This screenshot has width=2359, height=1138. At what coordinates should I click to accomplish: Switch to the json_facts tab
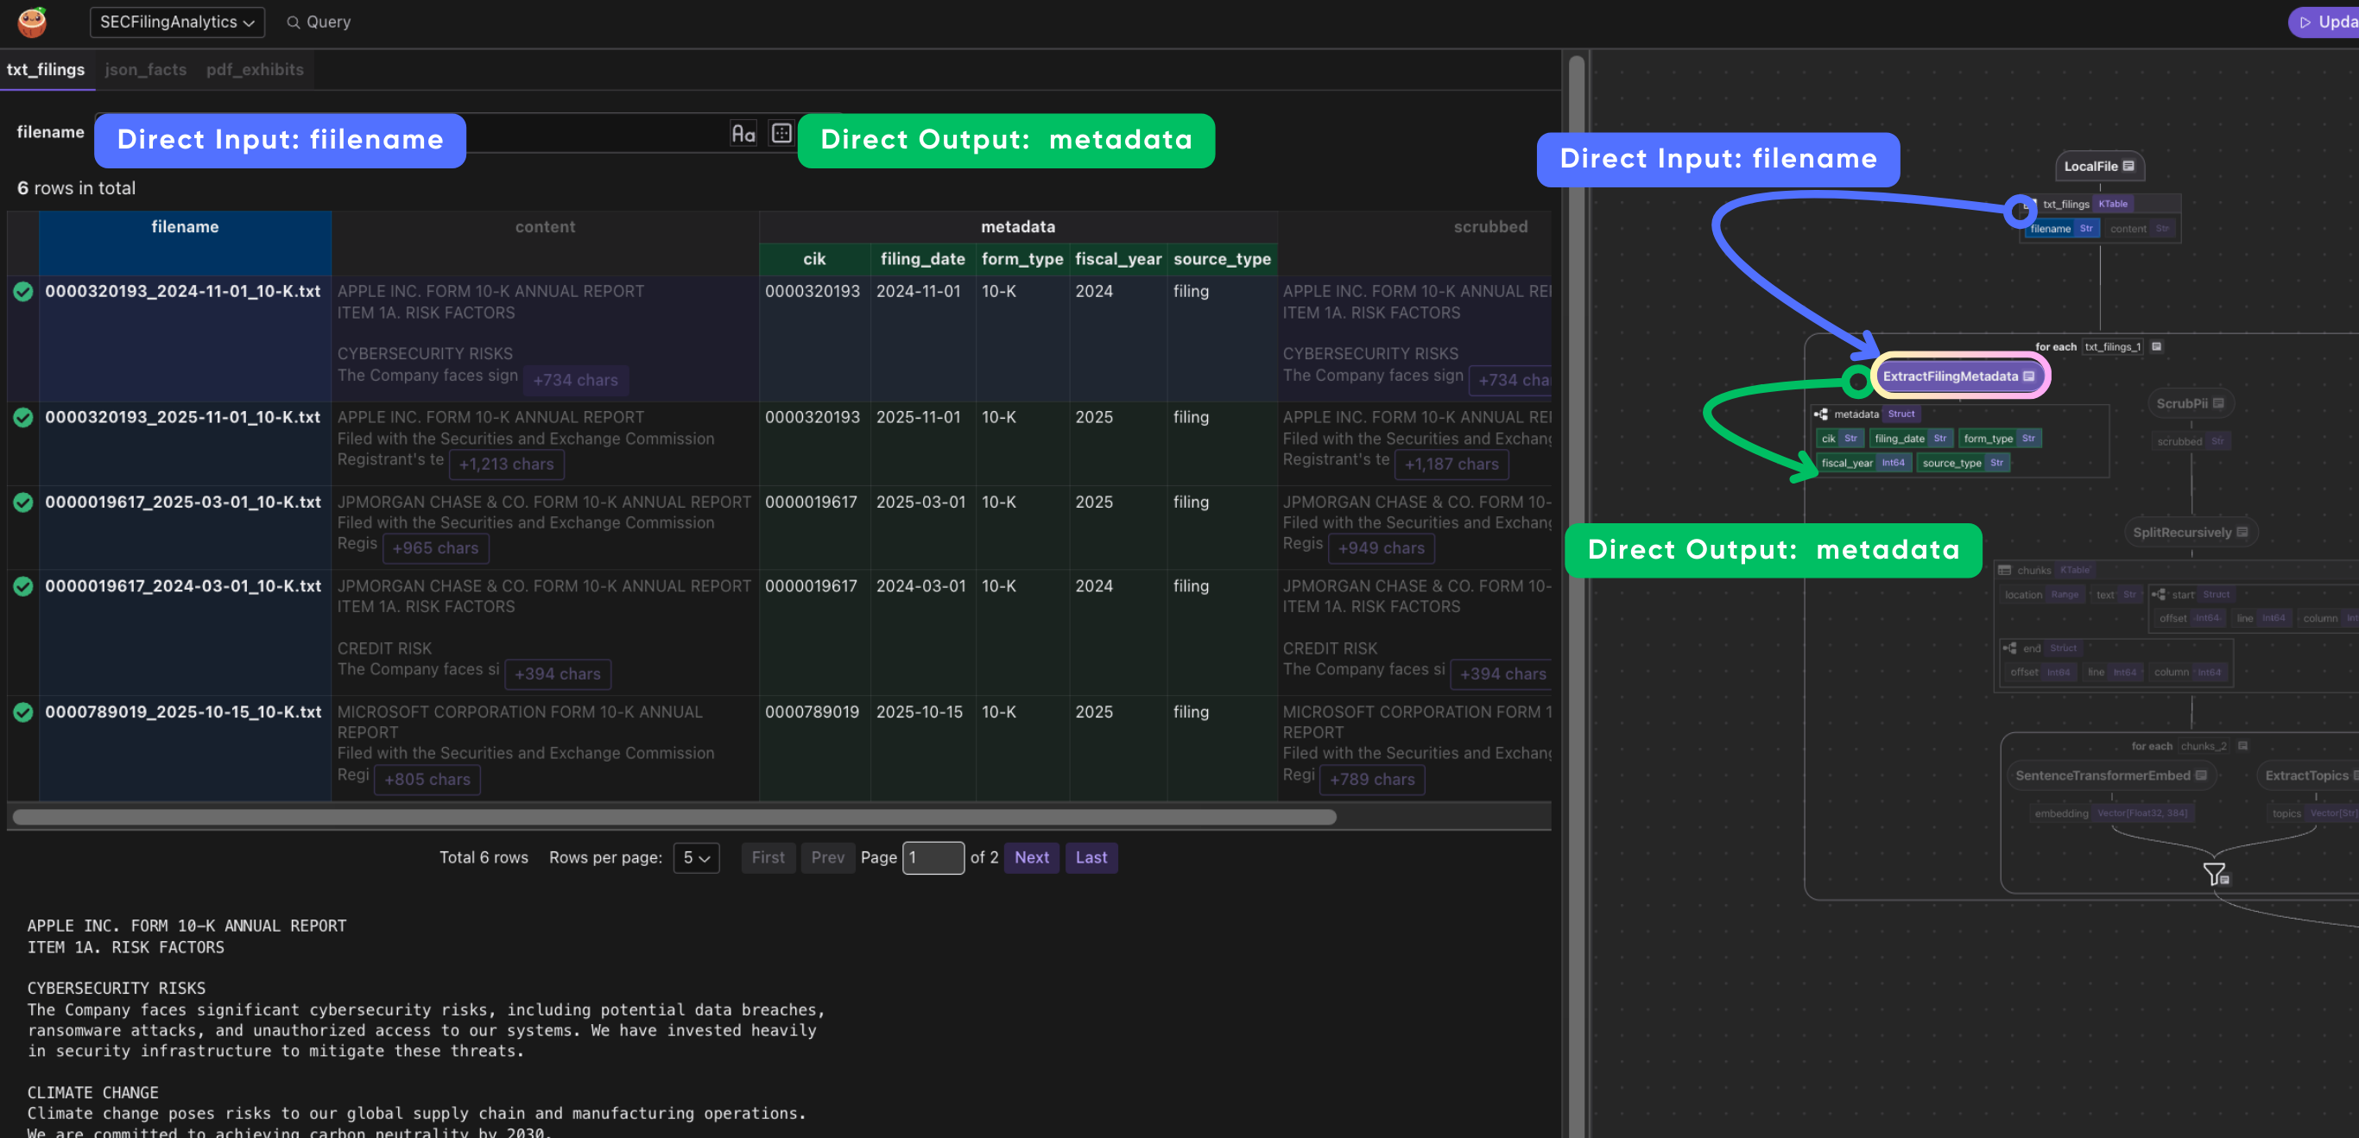point(145,70)
